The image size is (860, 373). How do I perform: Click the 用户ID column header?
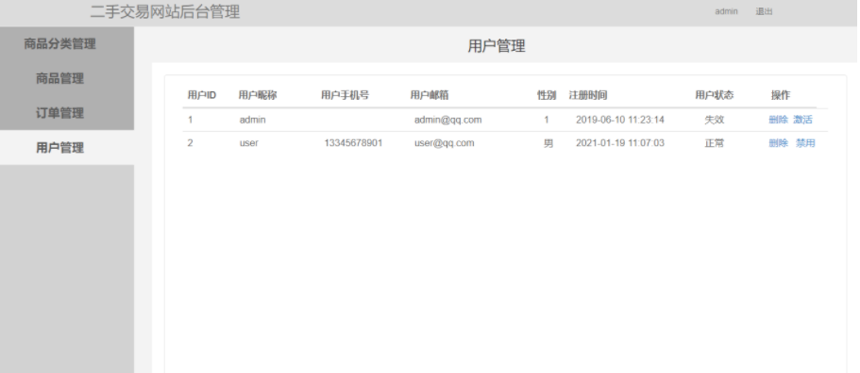point(202,95)
